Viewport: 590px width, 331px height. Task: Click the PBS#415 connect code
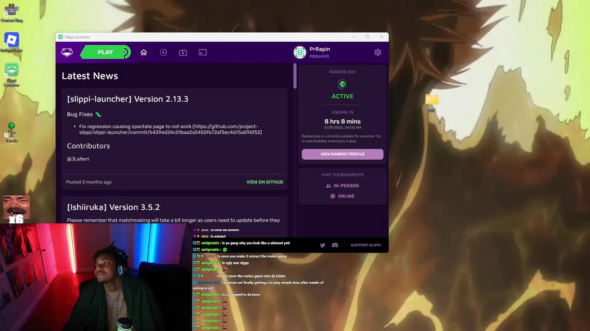pos(319,57)
